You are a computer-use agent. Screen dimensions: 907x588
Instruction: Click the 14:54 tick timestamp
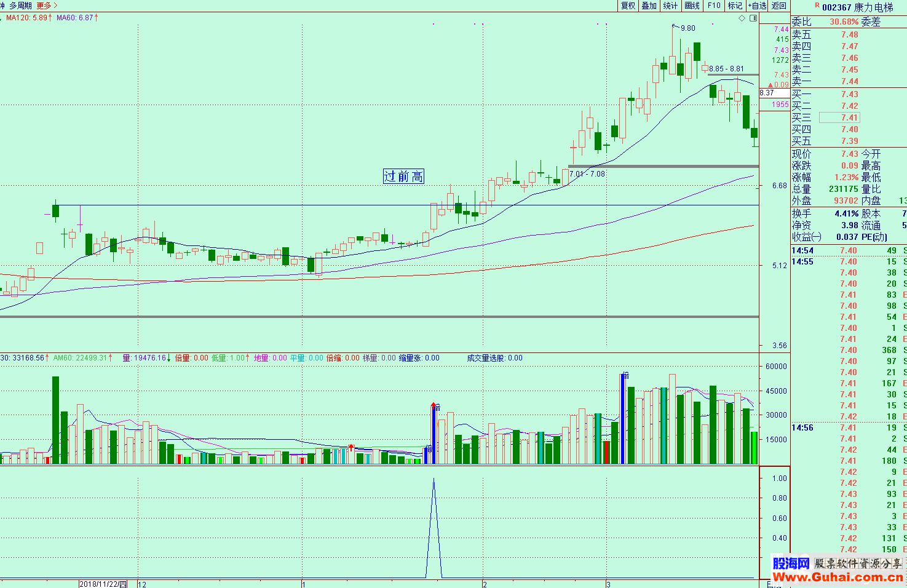(802, 250)
